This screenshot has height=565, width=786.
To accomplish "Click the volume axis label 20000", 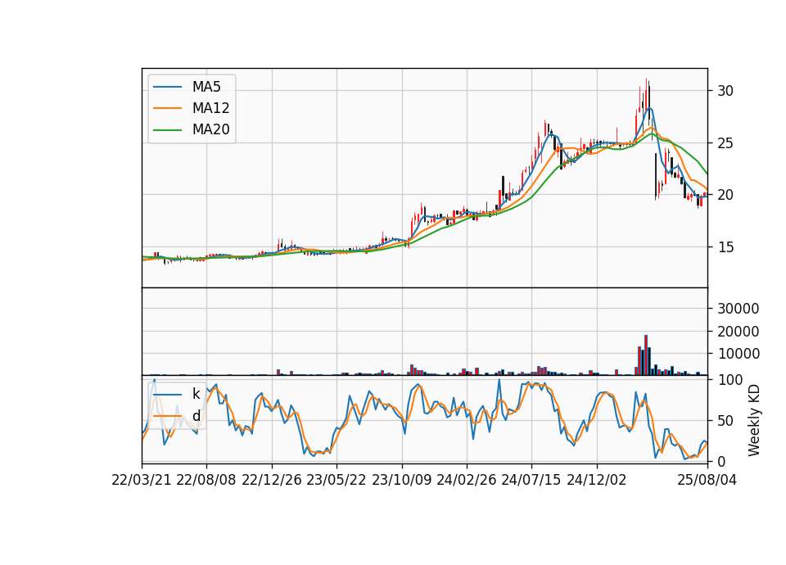I will point(738,332).
